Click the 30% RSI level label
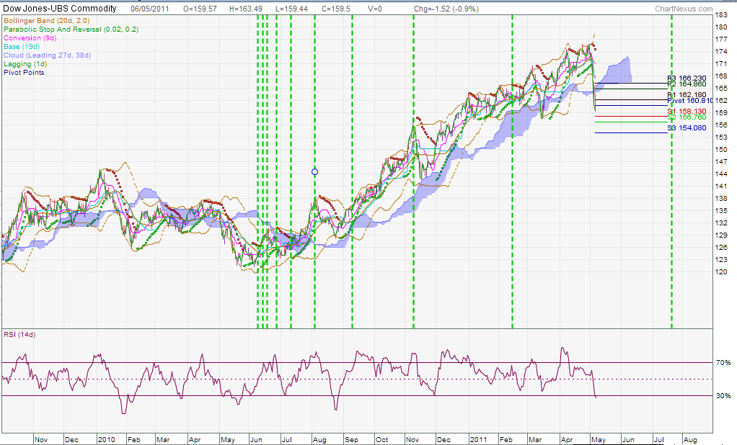737x445 pixels. click(723, 396)
